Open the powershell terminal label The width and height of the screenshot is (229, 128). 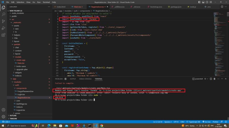click(x=198, y=79)
